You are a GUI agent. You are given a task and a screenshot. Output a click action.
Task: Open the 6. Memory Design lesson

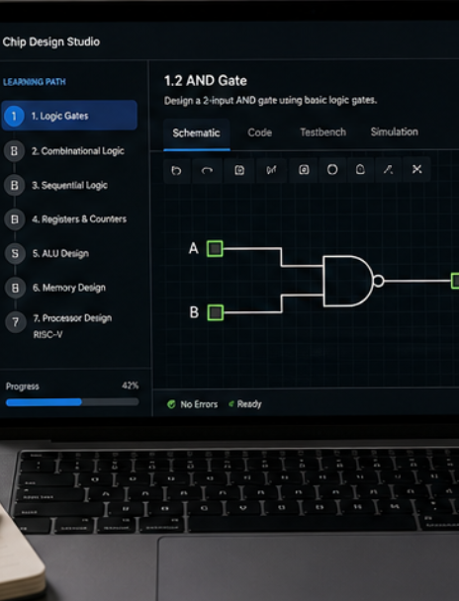tap(69, 288)
